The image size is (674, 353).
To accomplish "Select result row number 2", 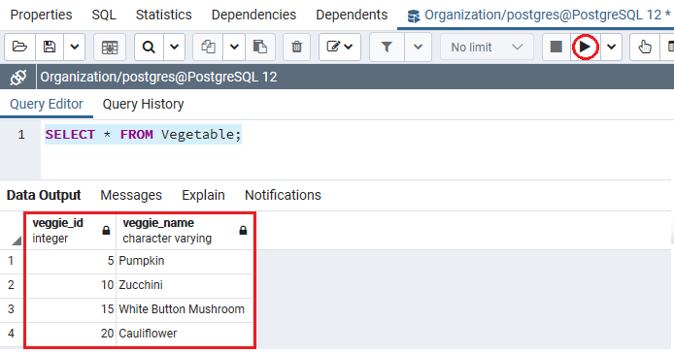I will click(x=12, y=285).
